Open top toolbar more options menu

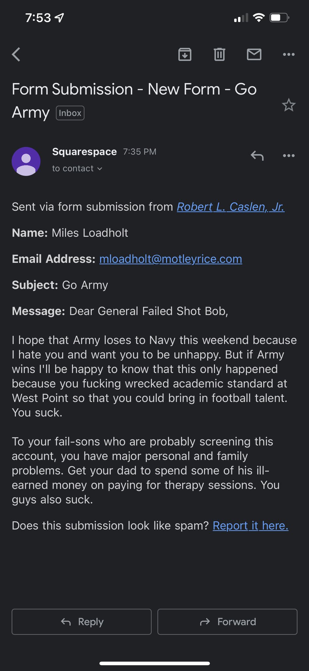289,54
